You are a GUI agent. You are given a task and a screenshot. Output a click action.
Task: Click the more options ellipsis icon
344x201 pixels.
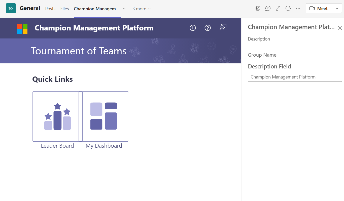click(x=298, y=8)
